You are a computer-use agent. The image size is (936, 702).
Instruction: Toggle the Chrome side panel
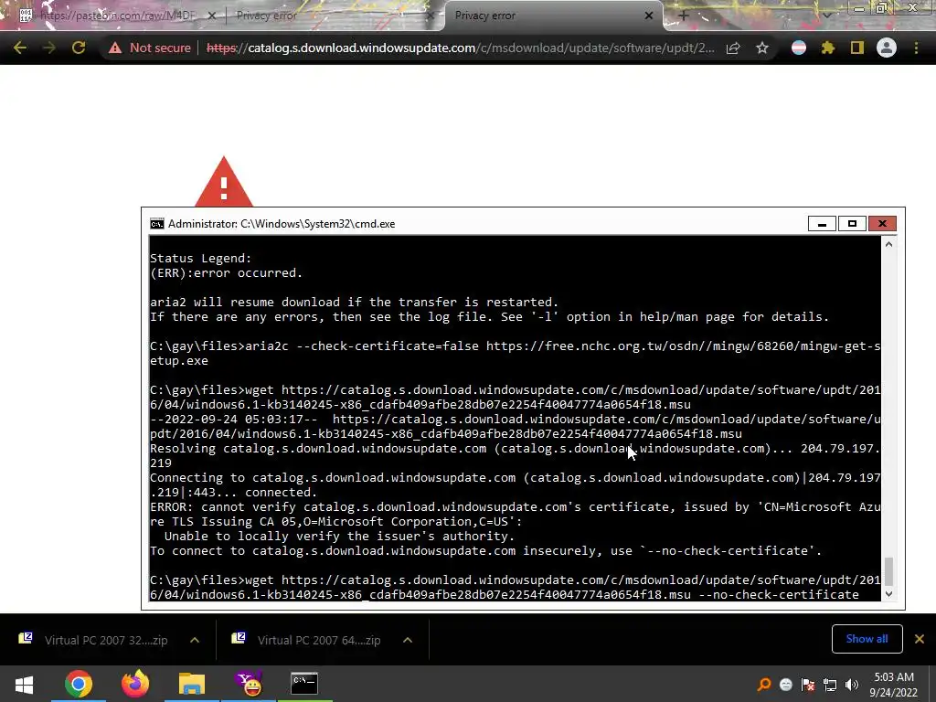pos(857,48)
